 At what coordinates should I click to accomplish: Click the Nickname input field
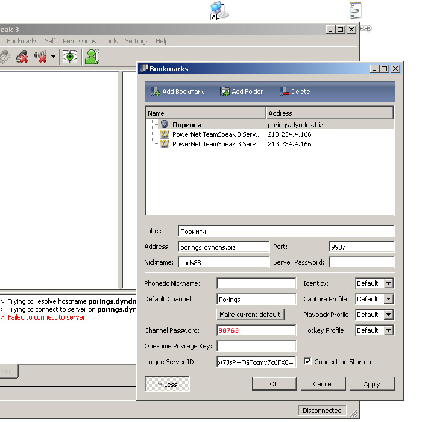coord(224,262)
